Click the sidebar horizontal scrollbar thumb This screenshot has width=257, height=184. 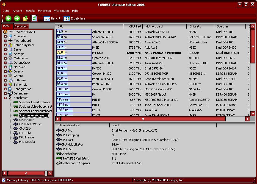pyautogui.click(x=26, y=173)
